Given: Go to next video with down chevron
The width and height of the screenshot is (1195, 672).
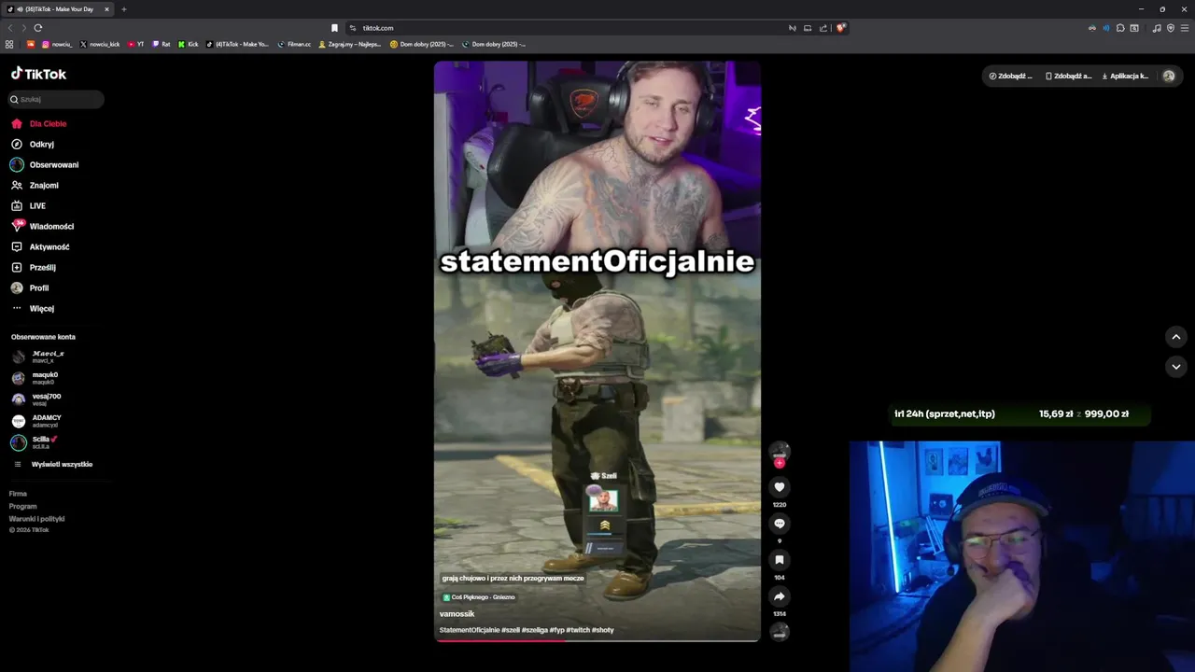Looking at the screenshot, I should [x=1176, y=367].
